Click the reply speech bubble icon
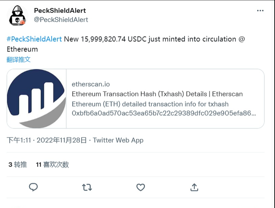The image size is (275, 208). click(x=33, y=187)
